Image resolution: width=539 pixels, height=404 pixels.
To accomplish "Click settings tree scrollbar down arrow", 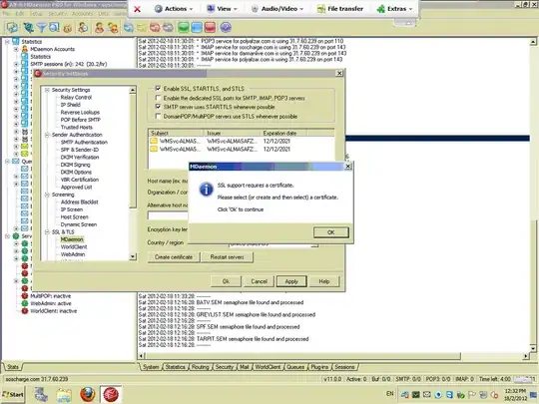I will (x=133, y=256).
